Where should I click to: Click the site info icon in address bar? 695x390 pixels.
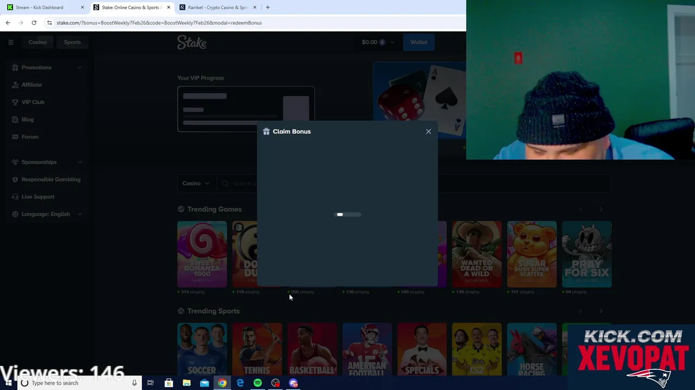pos(49,23)
